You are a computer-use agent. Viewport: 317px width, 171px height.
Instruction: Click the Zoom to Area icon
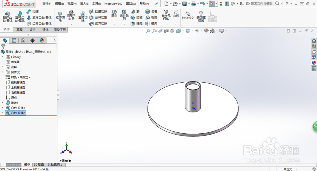(x=154, y=31)
